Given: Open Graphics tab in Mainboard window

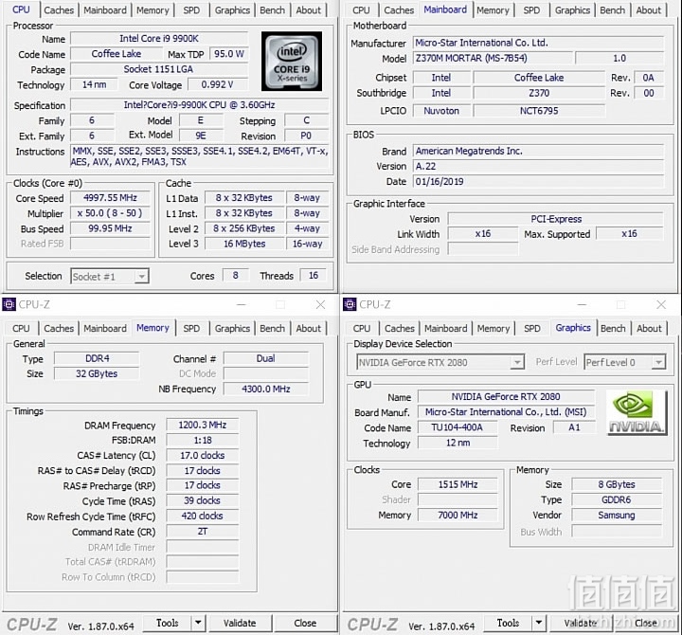Looking at the screenshot, I should click(572, 10).
